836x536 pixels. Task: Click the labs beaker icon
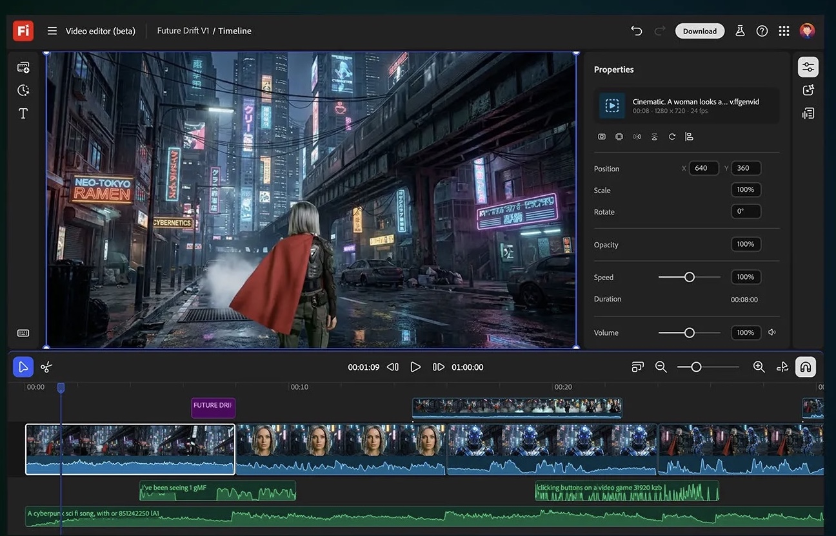tap(740, 31)
